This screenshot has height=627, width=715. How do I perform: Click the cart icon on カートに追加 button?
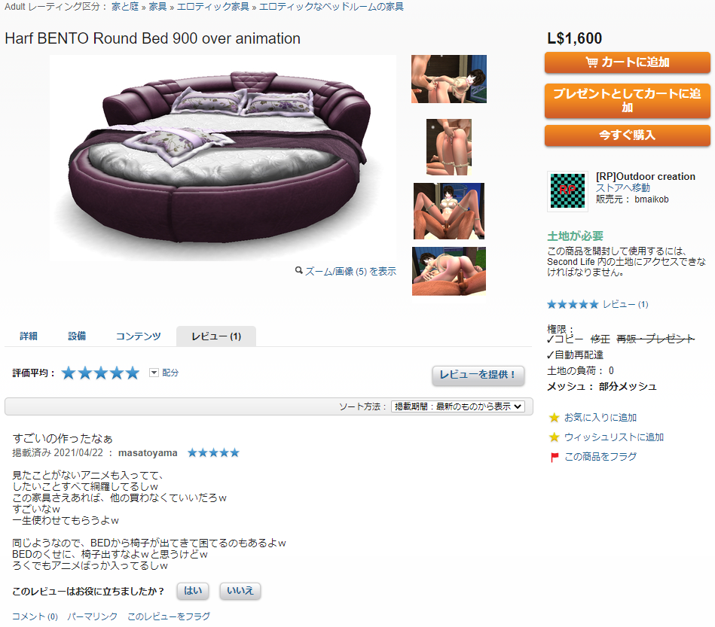tap(591, 62)
